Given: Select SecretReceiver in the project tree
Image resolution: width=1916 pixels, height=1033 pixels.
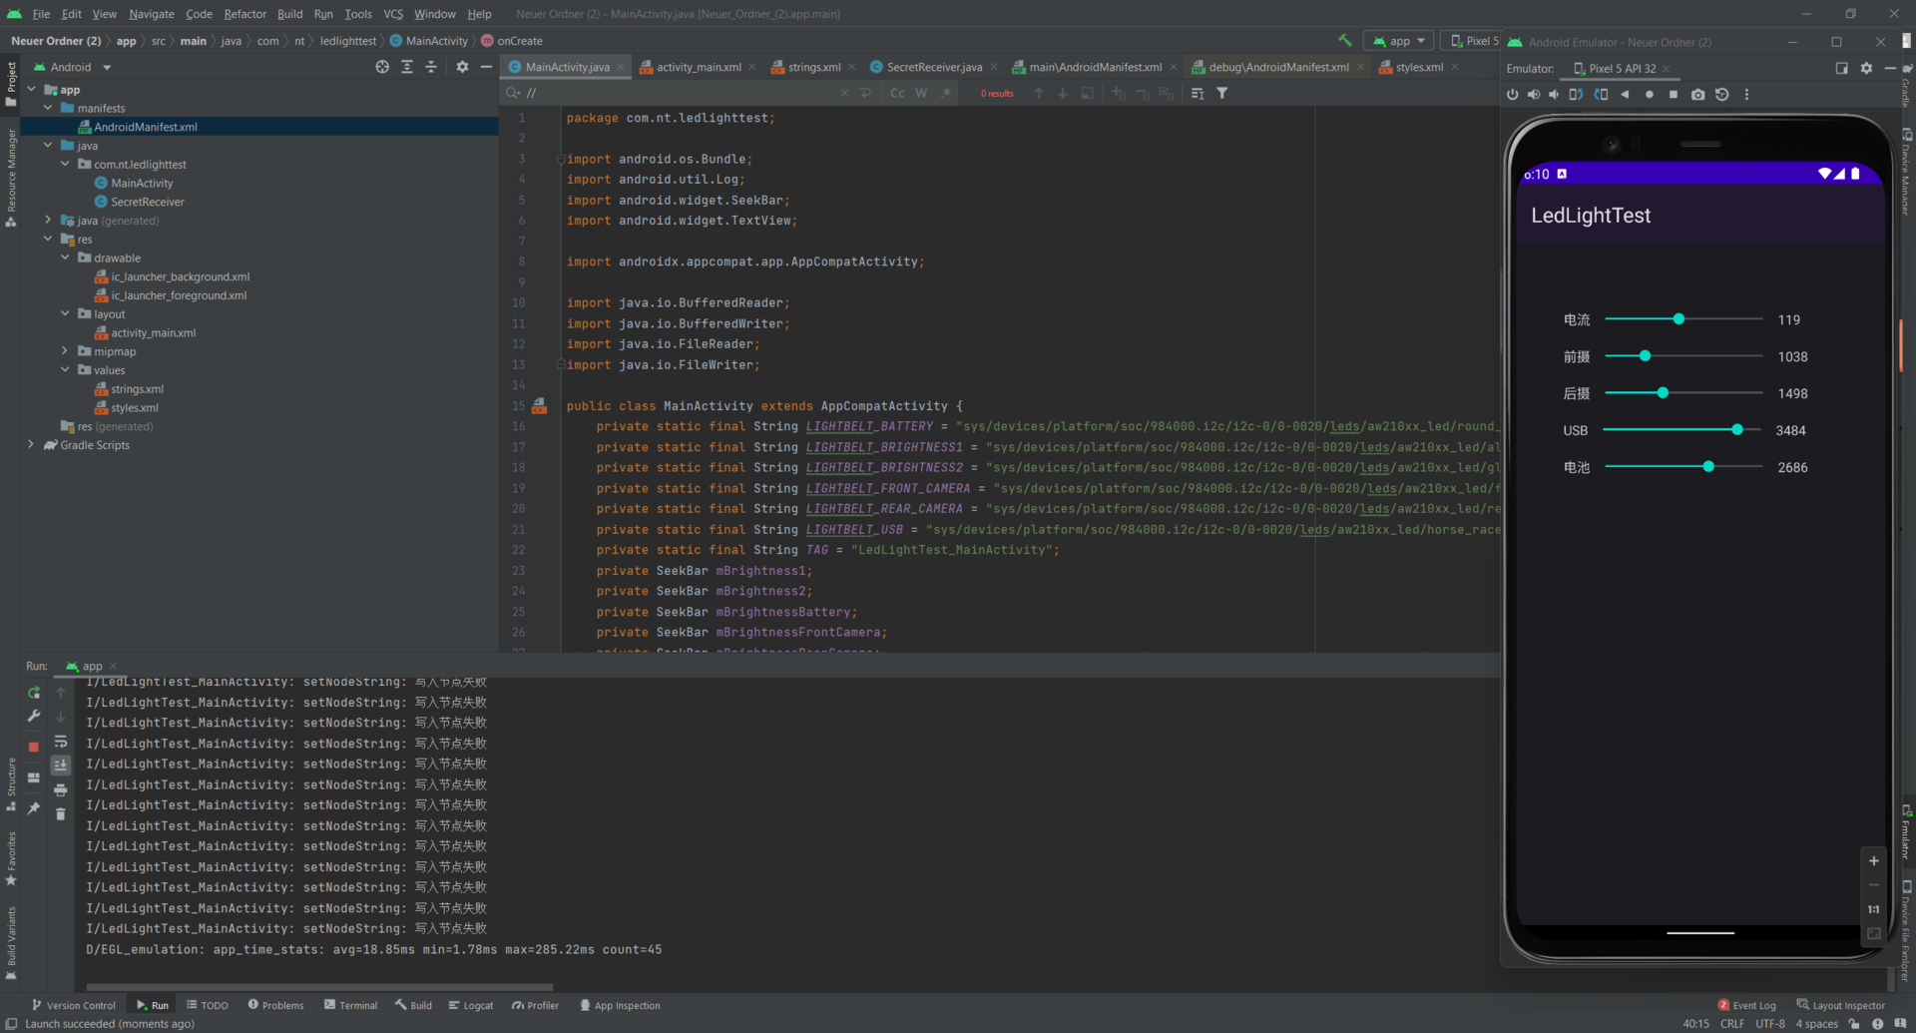Looking at the screenshot, I should [148, 202].
